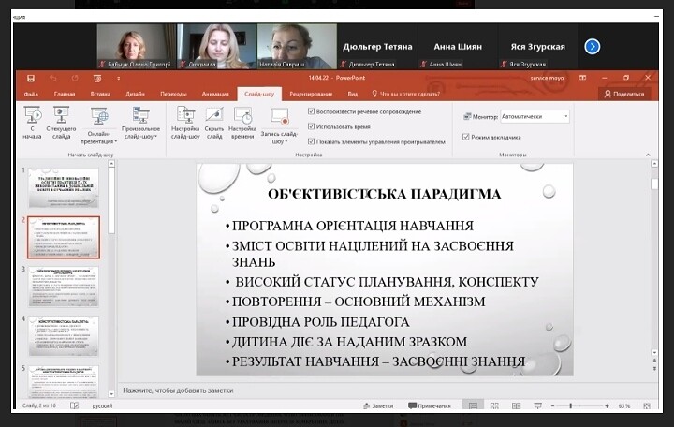Open custom slide show dropdown
Viewport: 674px width, 427px height.
pos(140,123)
